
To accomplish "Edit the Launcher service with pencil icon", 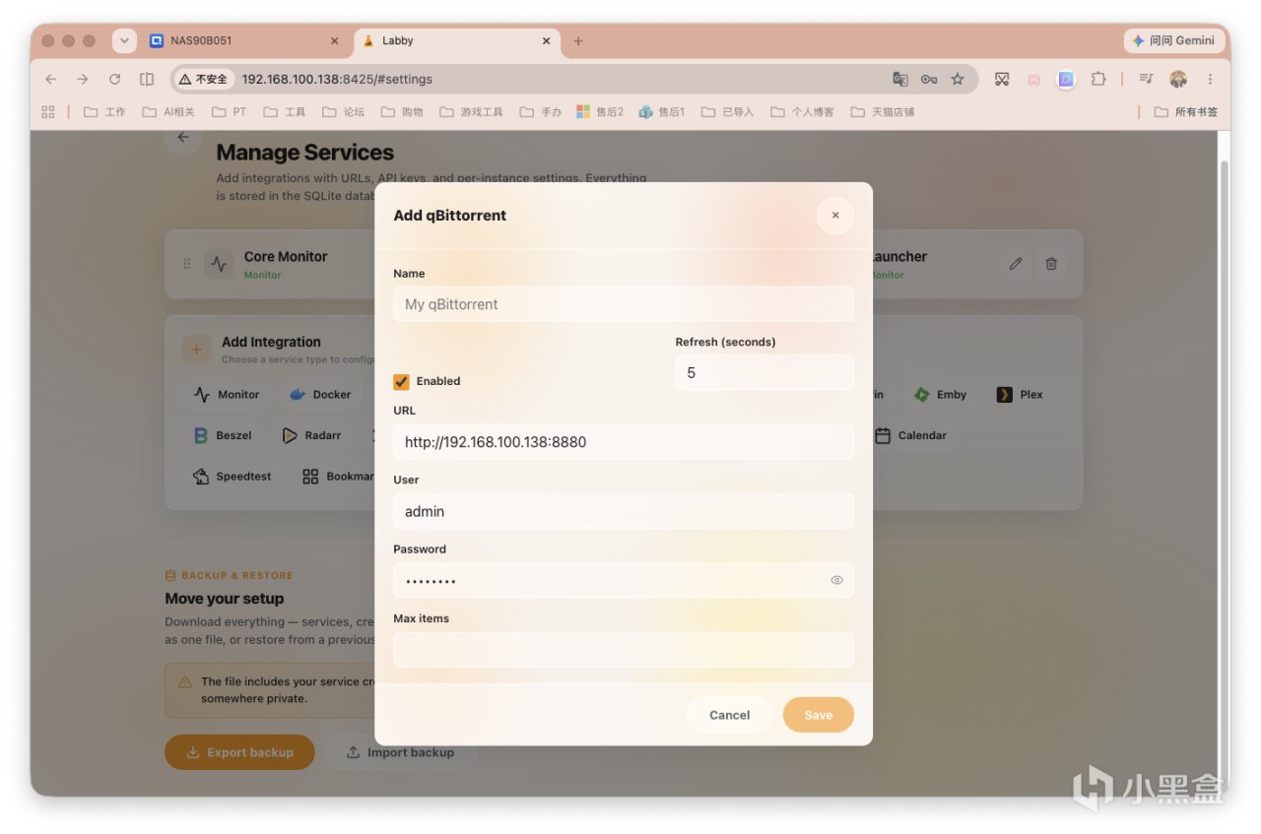I will pos(1016,264).
